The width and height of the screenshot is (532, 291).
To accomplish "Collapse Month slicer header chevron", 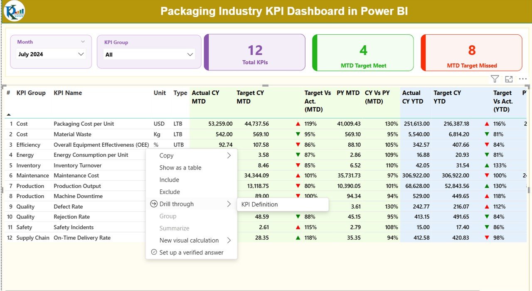I will point(83,42).
